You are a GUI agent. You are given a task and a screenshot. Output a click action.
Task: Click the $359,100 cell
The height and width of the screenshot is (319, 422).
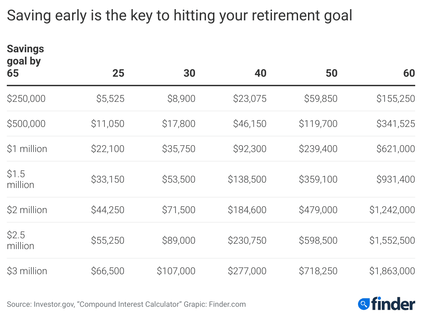318,179
